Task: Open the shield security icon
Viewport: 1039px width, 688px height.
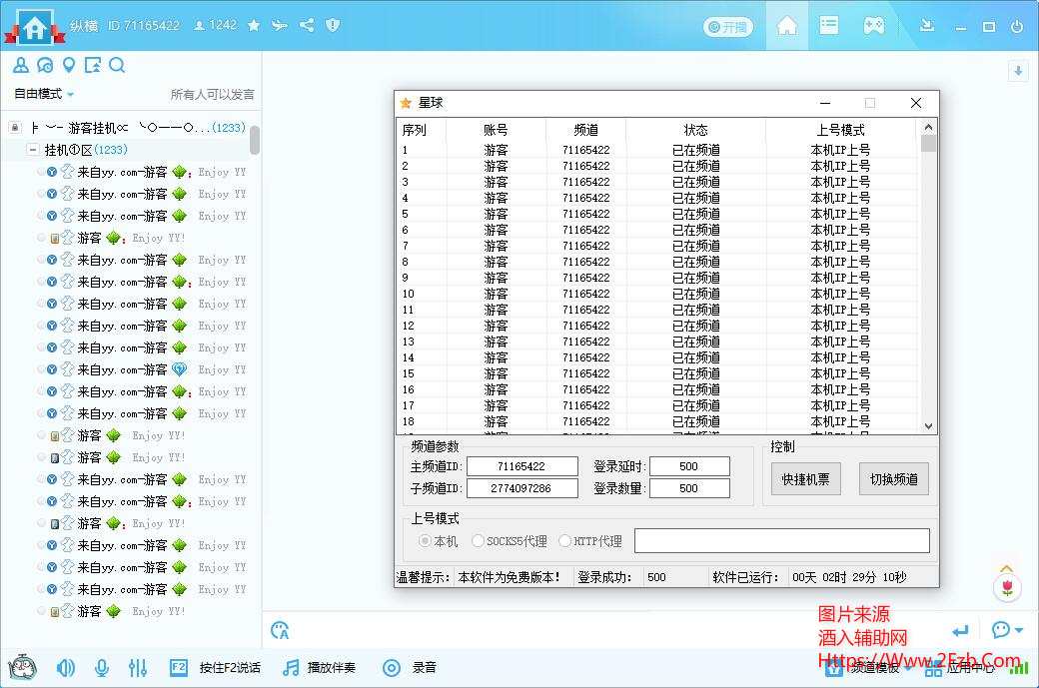Action: click(x=333, y=25)
